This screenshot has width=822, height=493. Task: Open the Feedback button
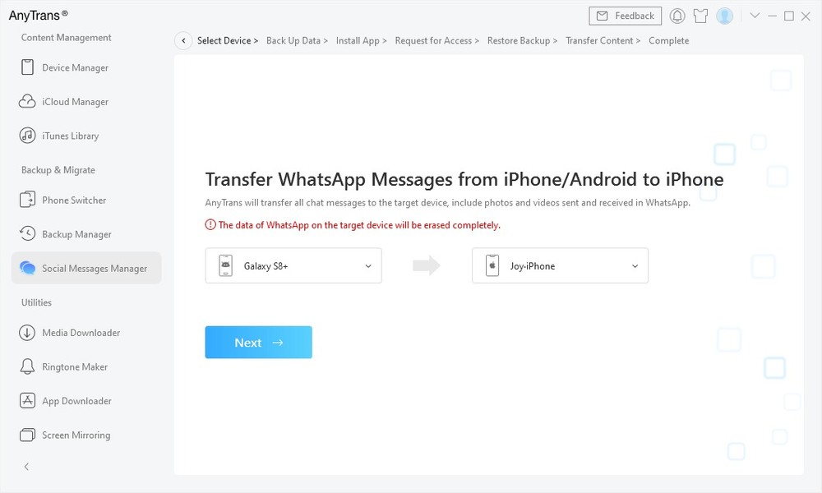(626, 16)
